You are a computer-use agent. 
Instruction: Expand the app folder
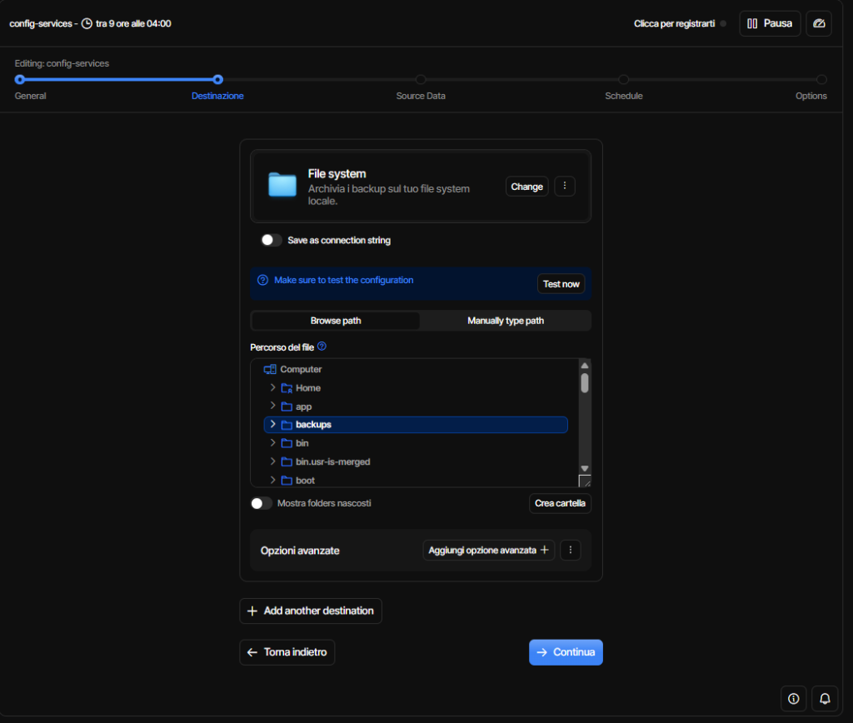272,406
